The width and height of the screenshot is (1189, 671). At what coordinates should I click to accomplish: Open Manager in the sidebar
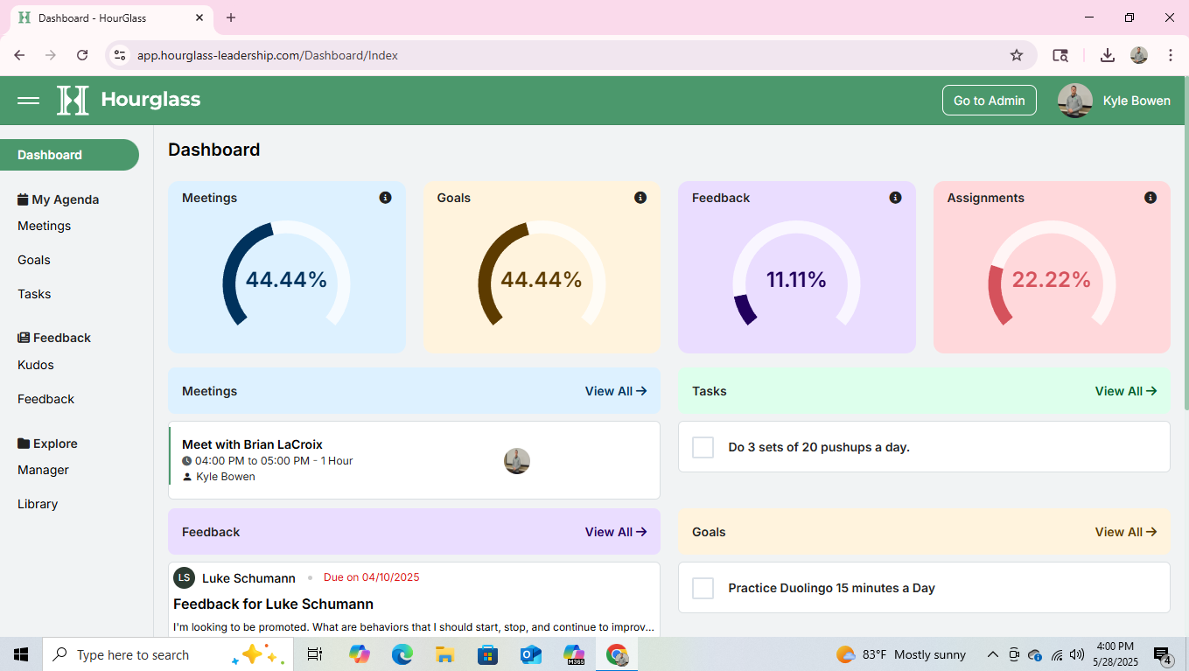43,470
